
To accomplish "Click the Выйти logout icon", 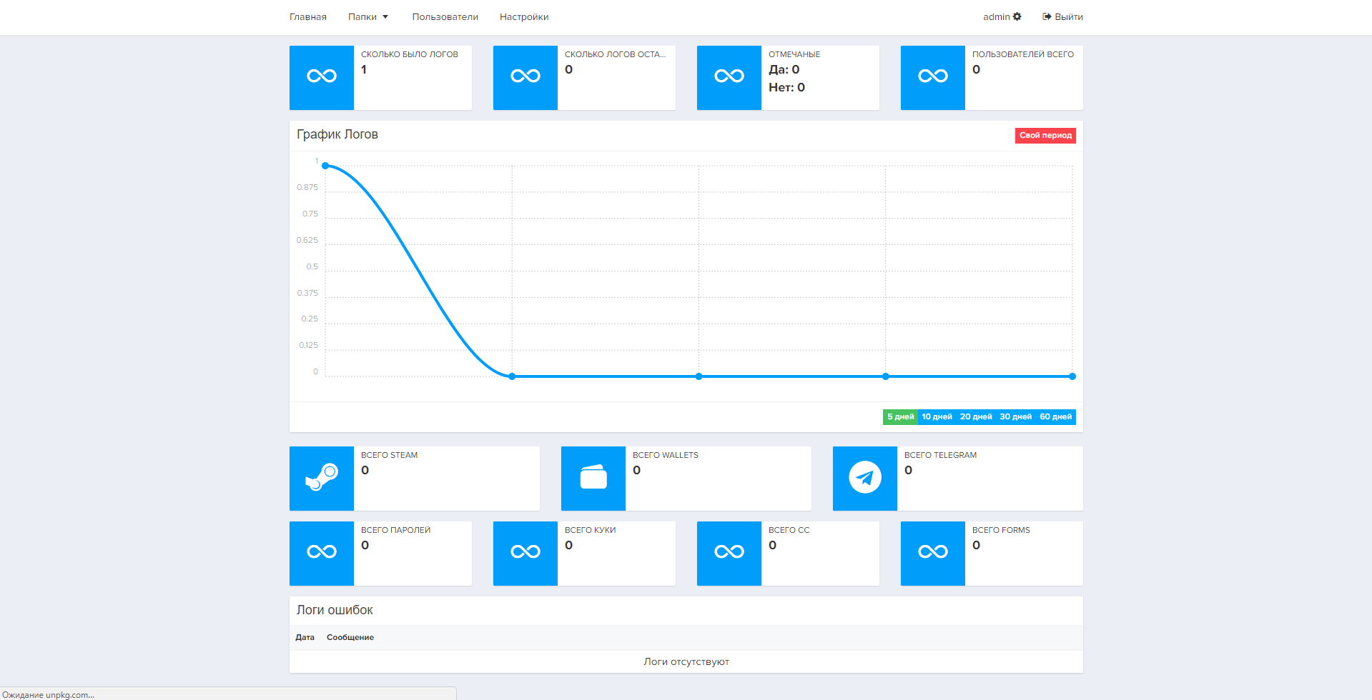I will coord(1047,16).
